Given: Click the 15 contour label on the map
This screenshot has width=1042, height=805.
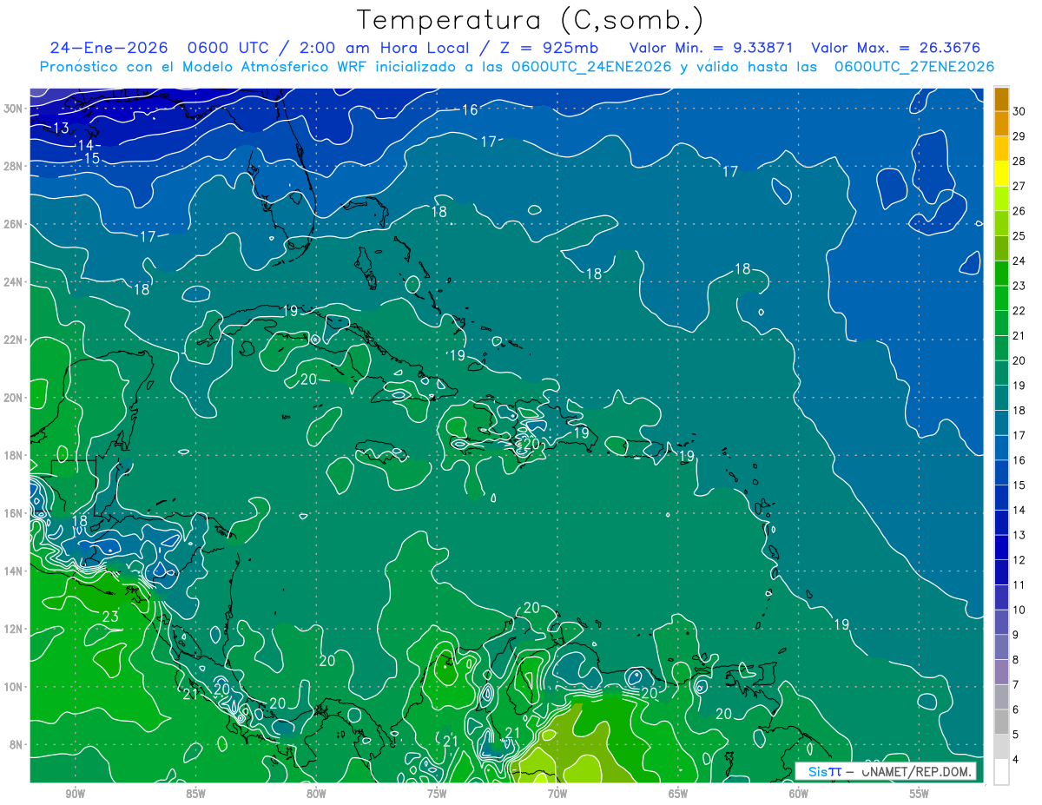Looking at the screenshot, I should 91,158.
